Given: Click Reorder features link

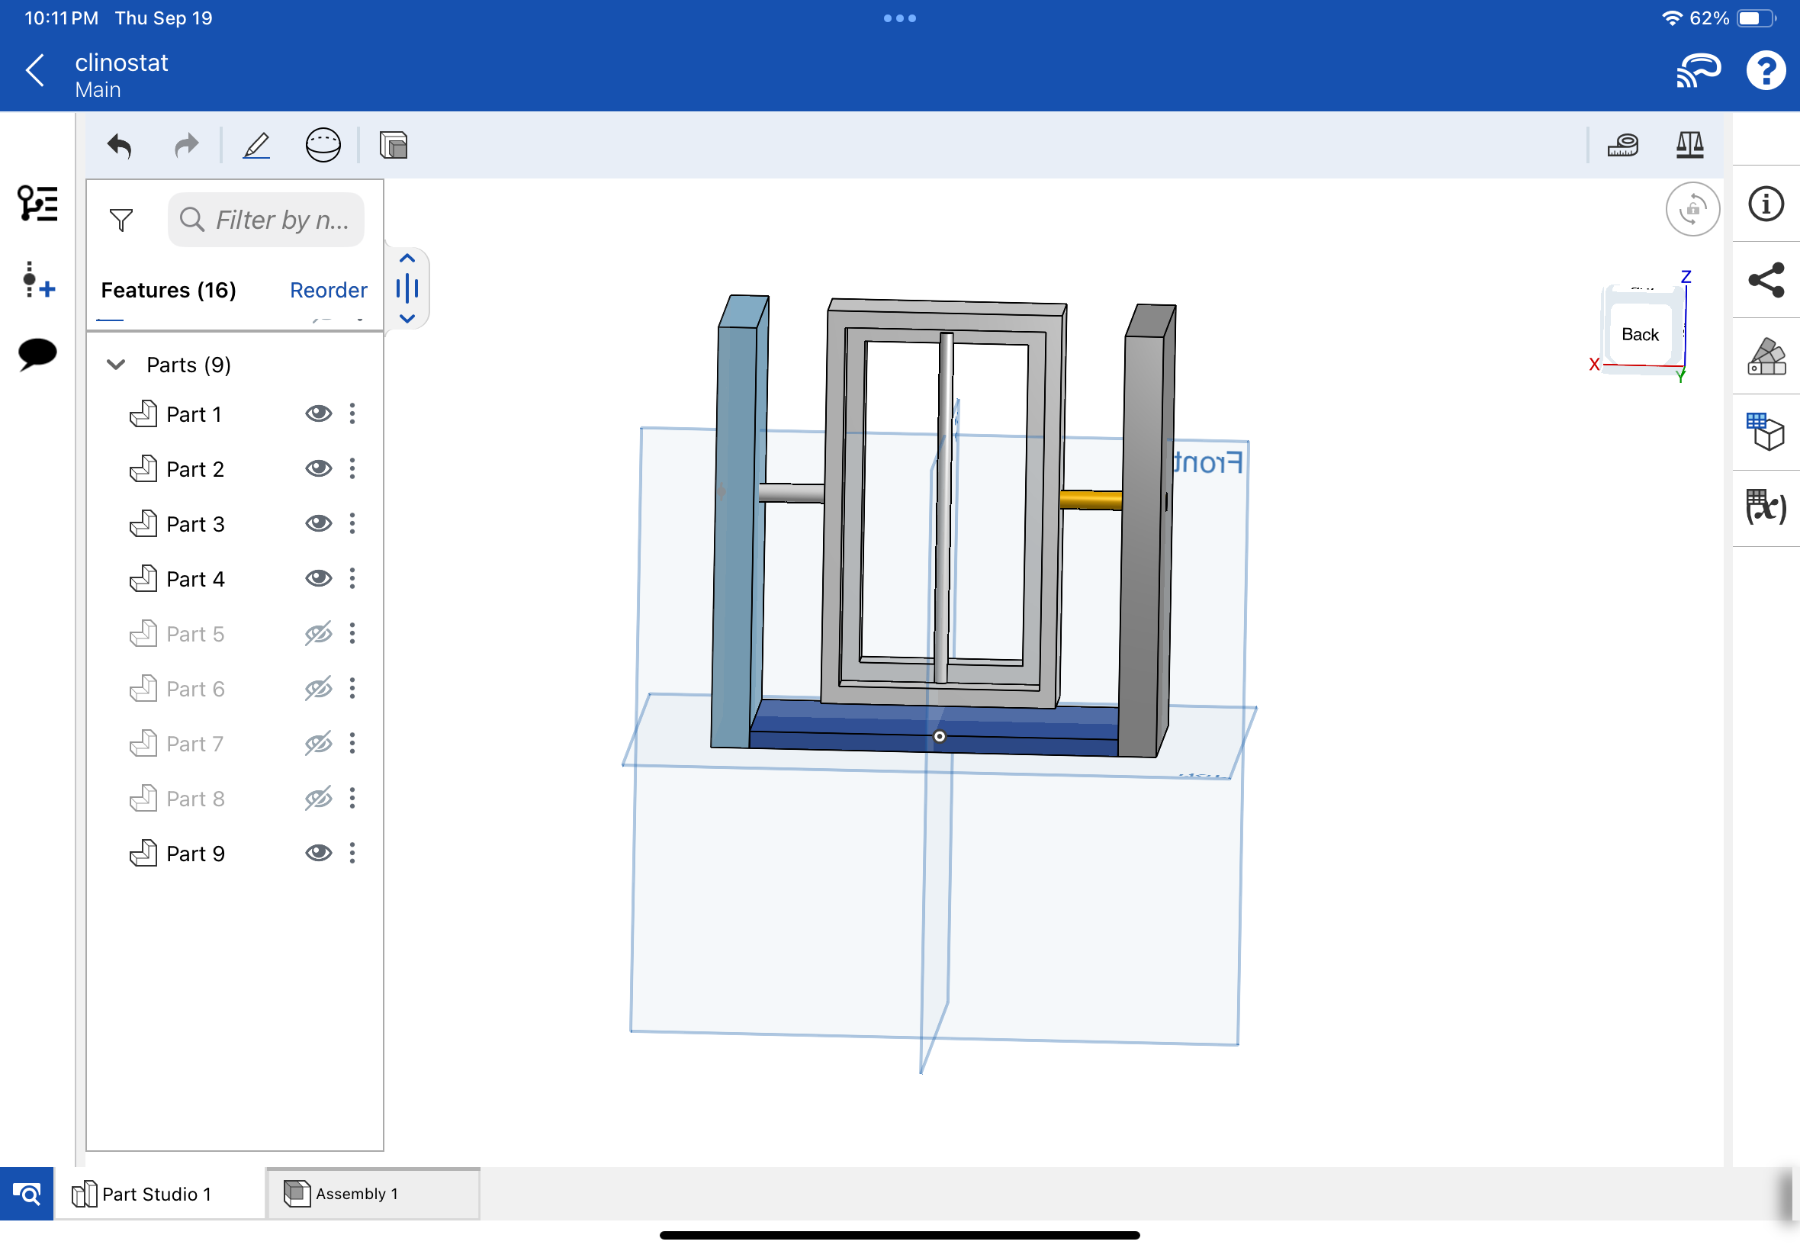Looking at the screenshot, I should click(328, 291).
